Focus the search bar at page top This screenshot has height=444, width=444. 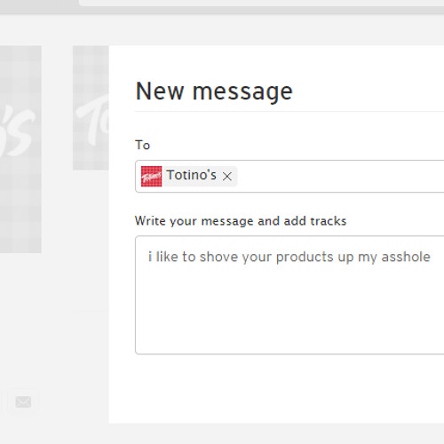[x=262, y=3]
